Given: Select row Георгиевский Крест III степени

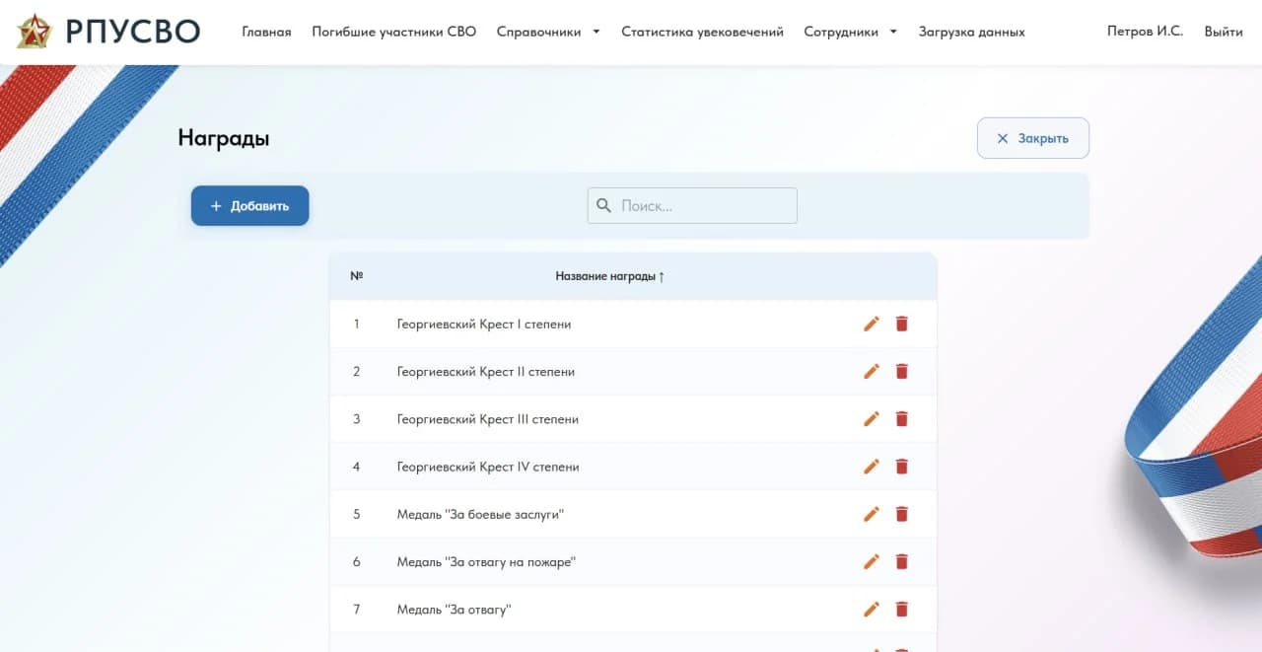Looking at the screenshot, I should (x=633, y=419).
